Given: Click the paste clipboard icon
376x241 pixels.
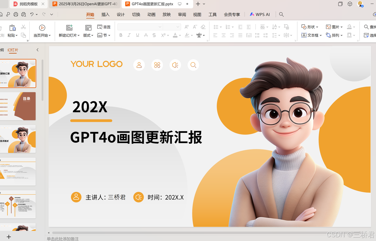Looking at the screenshot, I should [x=12, y=28].
